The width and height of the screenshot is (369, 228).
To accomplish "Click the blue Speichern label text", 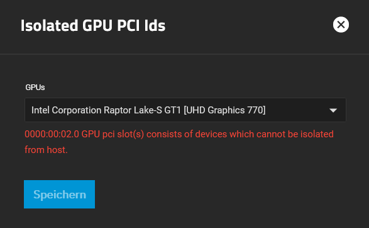I will [x=60, y=195].
